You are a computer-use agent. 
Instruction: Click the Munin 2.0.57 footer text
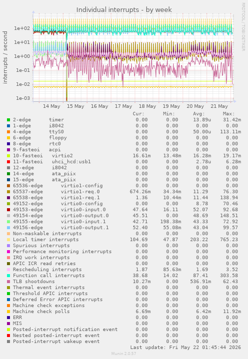[124, 354]
